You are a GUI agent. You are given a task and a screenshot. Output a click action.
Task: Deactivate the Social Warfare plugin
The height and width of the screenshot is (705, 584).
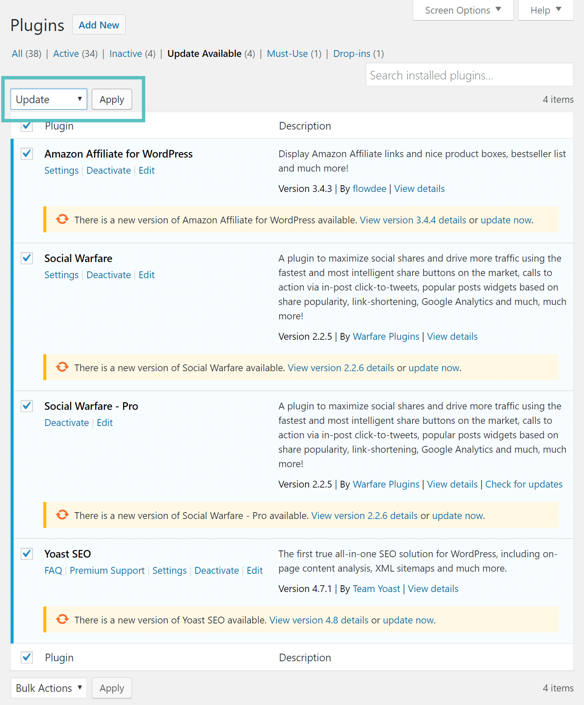click(109, 275)
